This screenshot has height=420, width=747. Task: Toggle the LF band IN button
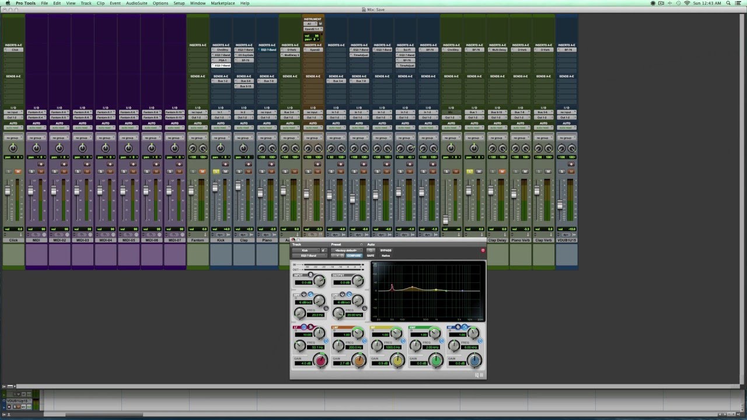pyautogui.click(x=326, y=341)
